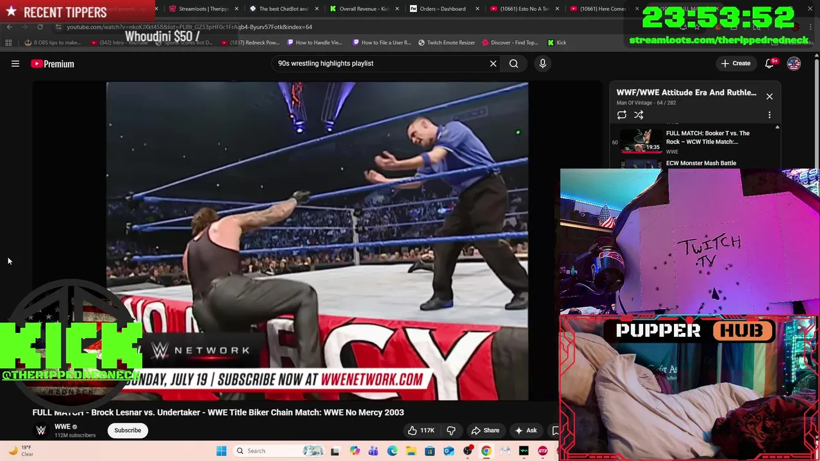Open Task View in taskbar
820x461 pixels.
click(334, 451)
